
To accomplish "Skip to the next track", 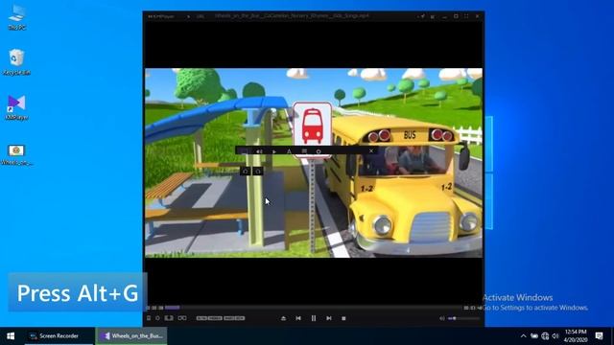I will pos(329,318).
